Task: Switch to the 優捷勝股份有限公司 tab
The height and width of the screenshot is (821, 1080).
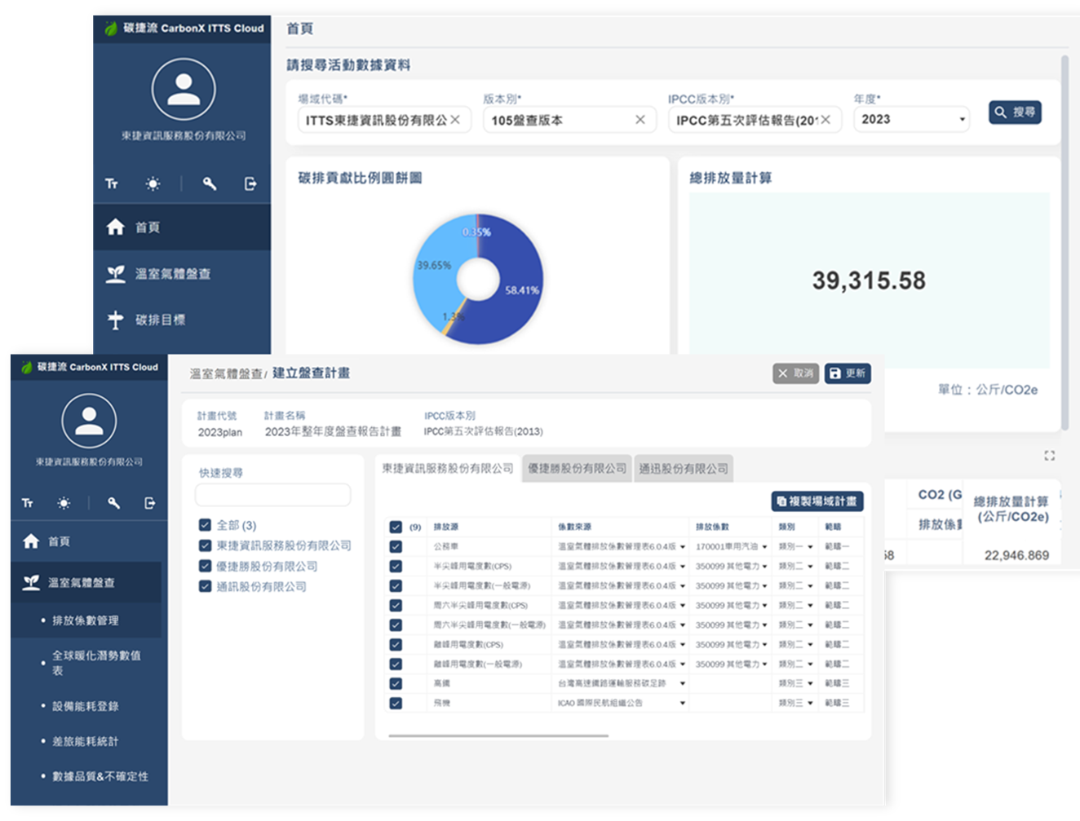Action: pos(577,469)
